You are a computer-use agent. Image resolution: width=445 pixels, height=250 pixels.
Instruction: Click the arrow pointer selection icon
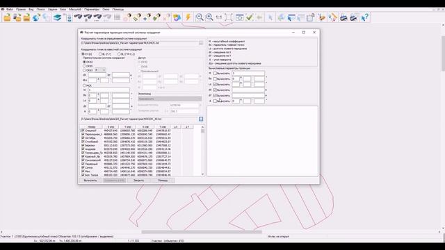[270, 17]
